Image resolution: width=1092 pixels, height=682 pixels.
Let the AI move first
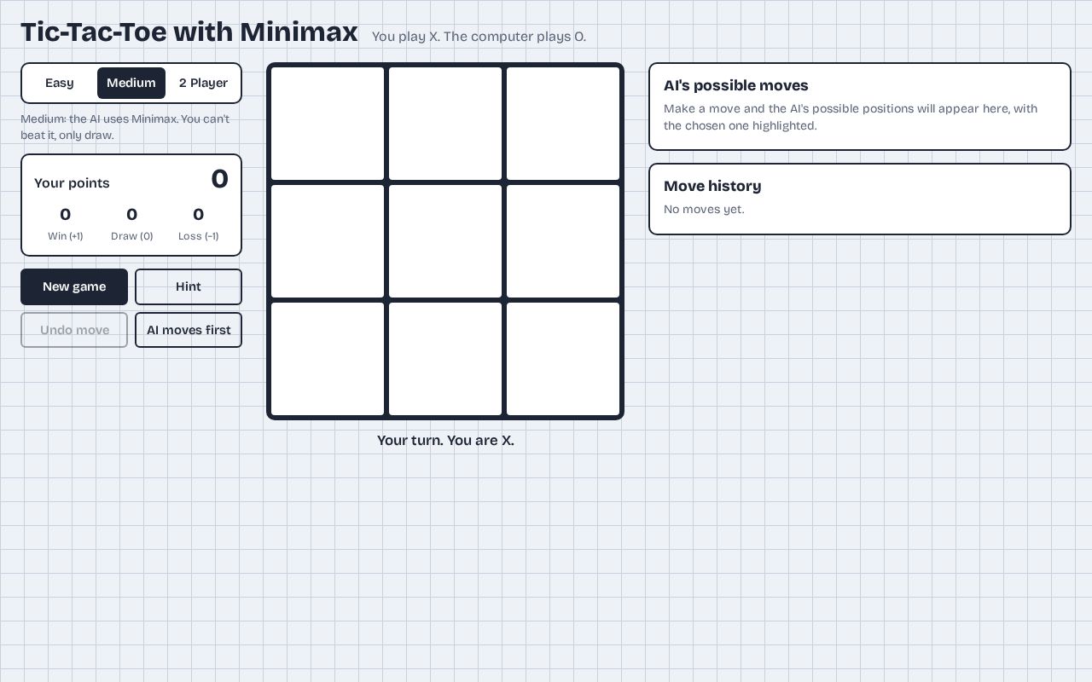click(189, 330)
